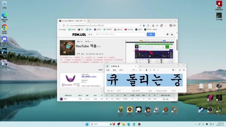
Task: Click the LP progress bar under Master emblem
Action: (71, 85)
